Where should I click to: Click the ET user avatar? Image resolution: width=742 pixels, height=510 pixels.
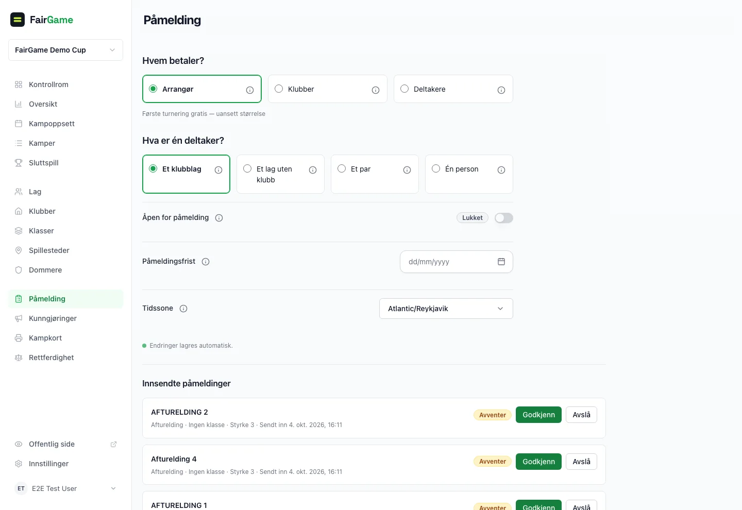click(x=21, y=488)
